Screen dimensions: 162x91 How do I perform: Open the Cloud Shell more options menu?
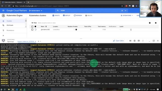(x=143, y=41)
